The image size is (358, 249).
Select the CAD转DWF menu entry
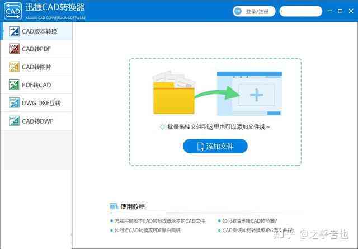tap(36, 121)
